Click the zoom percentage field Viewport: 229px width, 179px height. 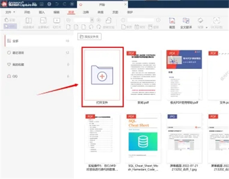point(82,20)
